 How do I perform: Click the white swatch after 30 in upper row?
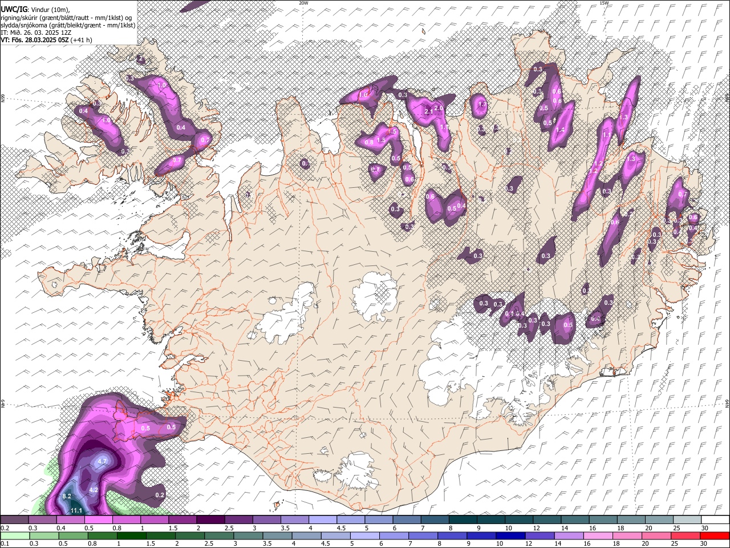click(715, 520)
